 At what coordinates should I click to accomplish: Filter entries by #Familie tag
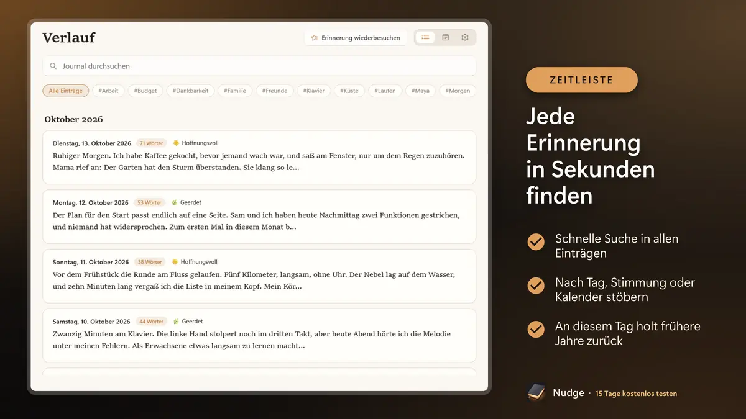pyautogui.click(x=235, y=91)
